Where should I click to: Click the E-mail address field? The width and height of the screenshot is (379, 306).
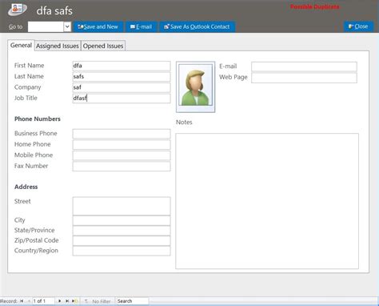[x=304, y=66]
